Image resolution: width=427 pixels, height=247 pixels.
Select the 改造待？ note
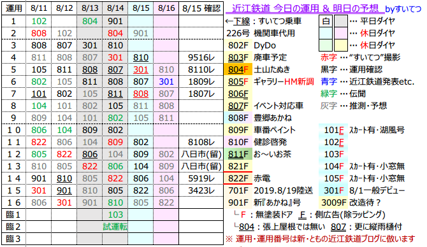(365, 202)
